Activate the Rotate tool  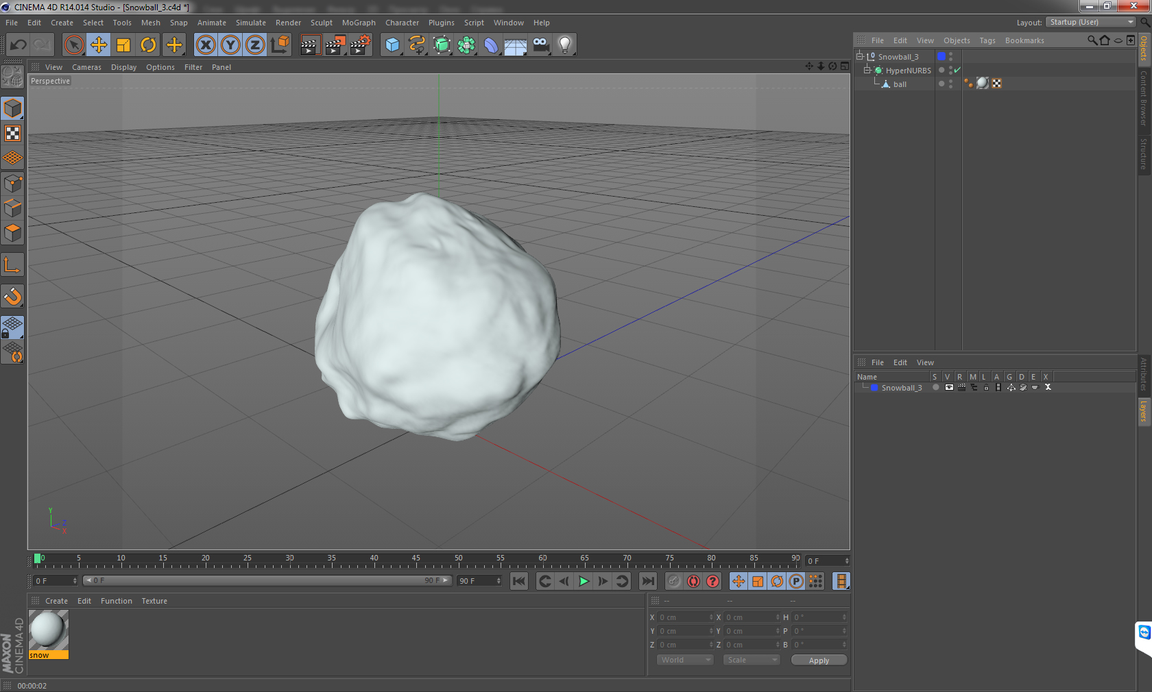(148, 45)
